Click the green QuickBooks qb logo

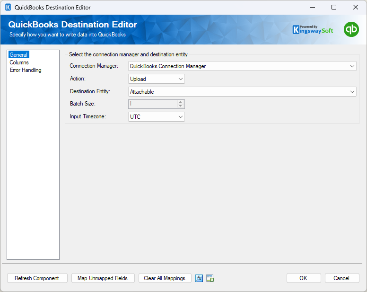click(351, 29)
